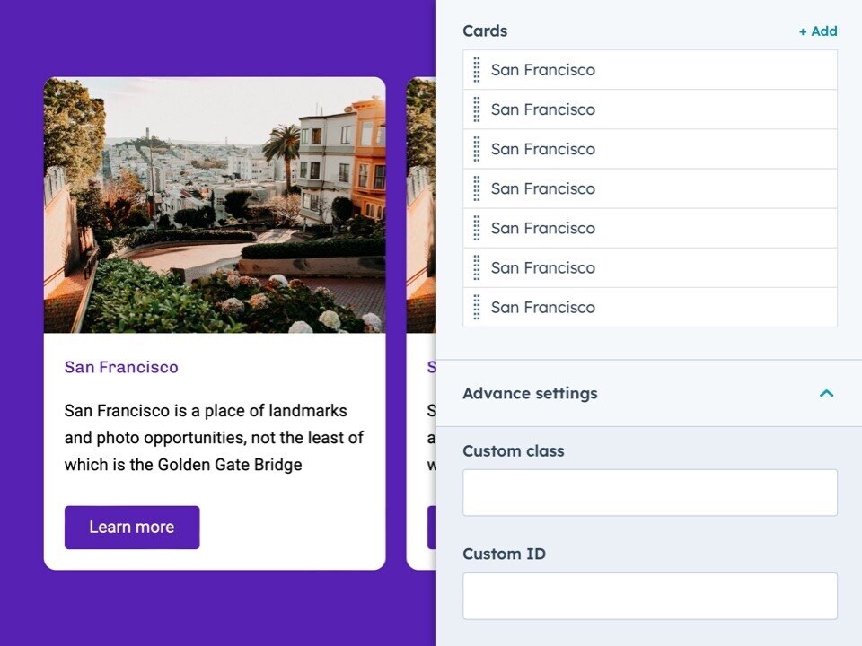Click the sixth card row's drag handle

click(x=477, y=267)
